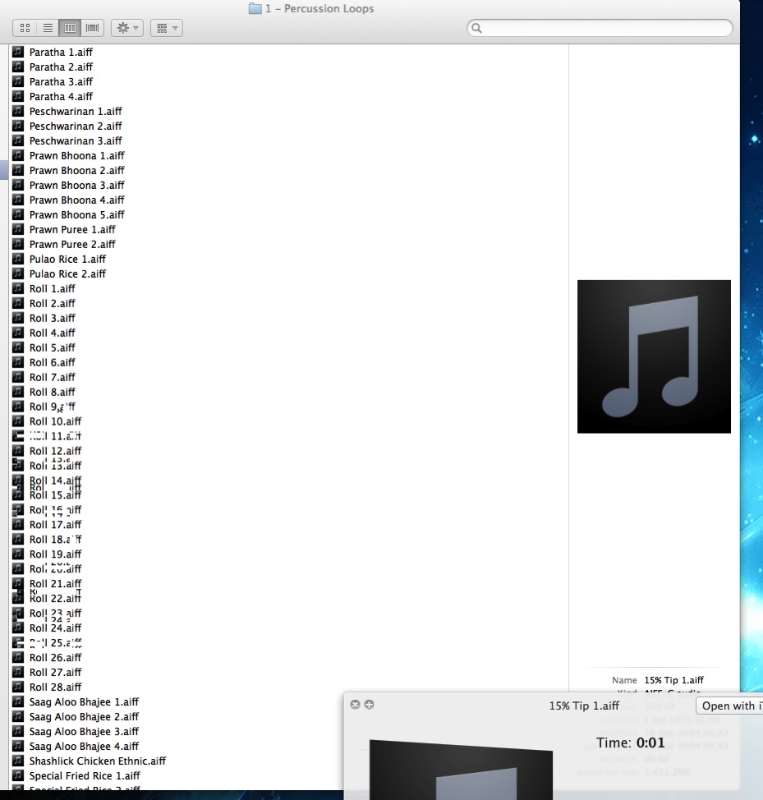Screen dimensions: 763x800
Task: Open the gear Action dropdown menu
Action: pos(127,28)
